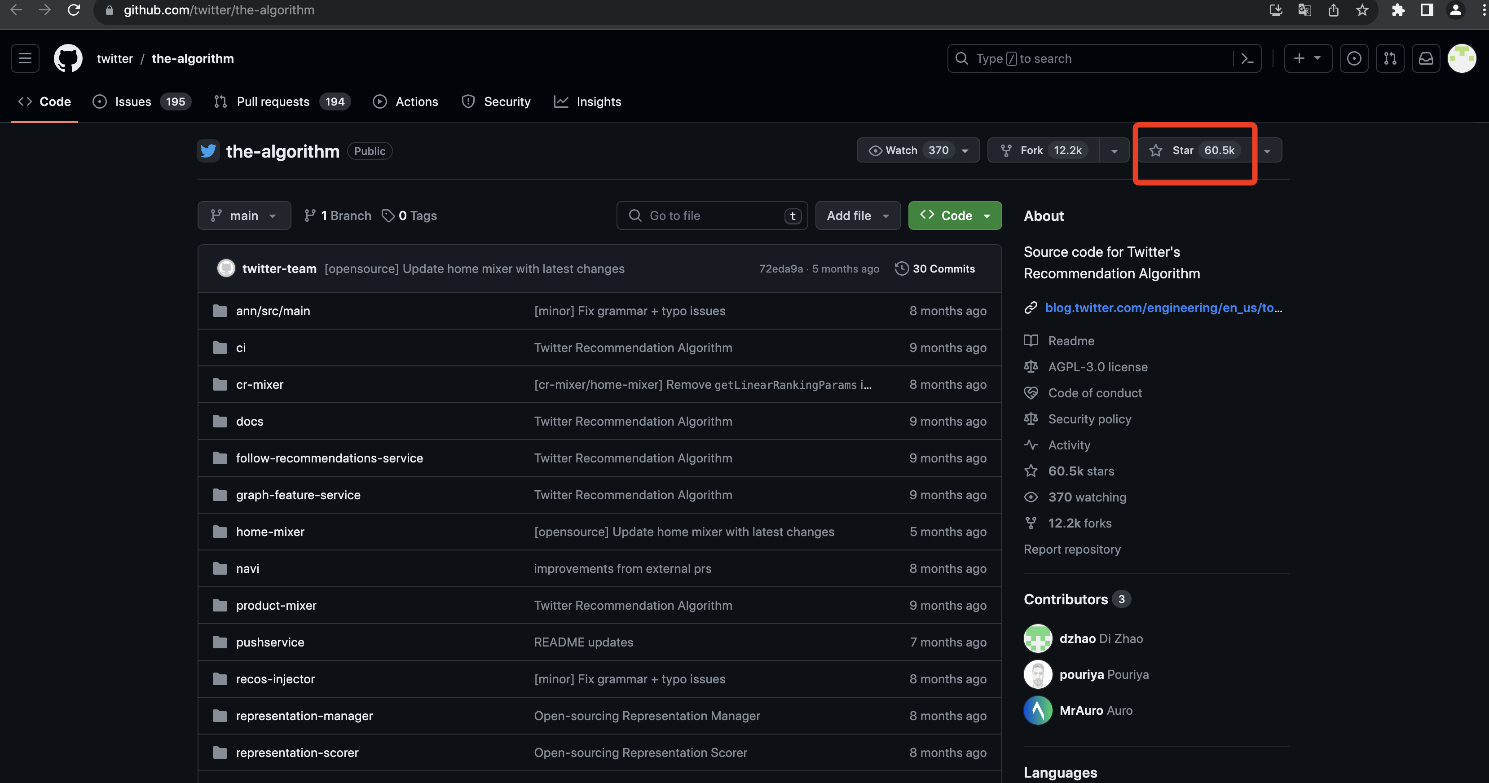Fork the repository with Fork button
This screenshot has width=1489, height=783.
(x=1044, y=150)
